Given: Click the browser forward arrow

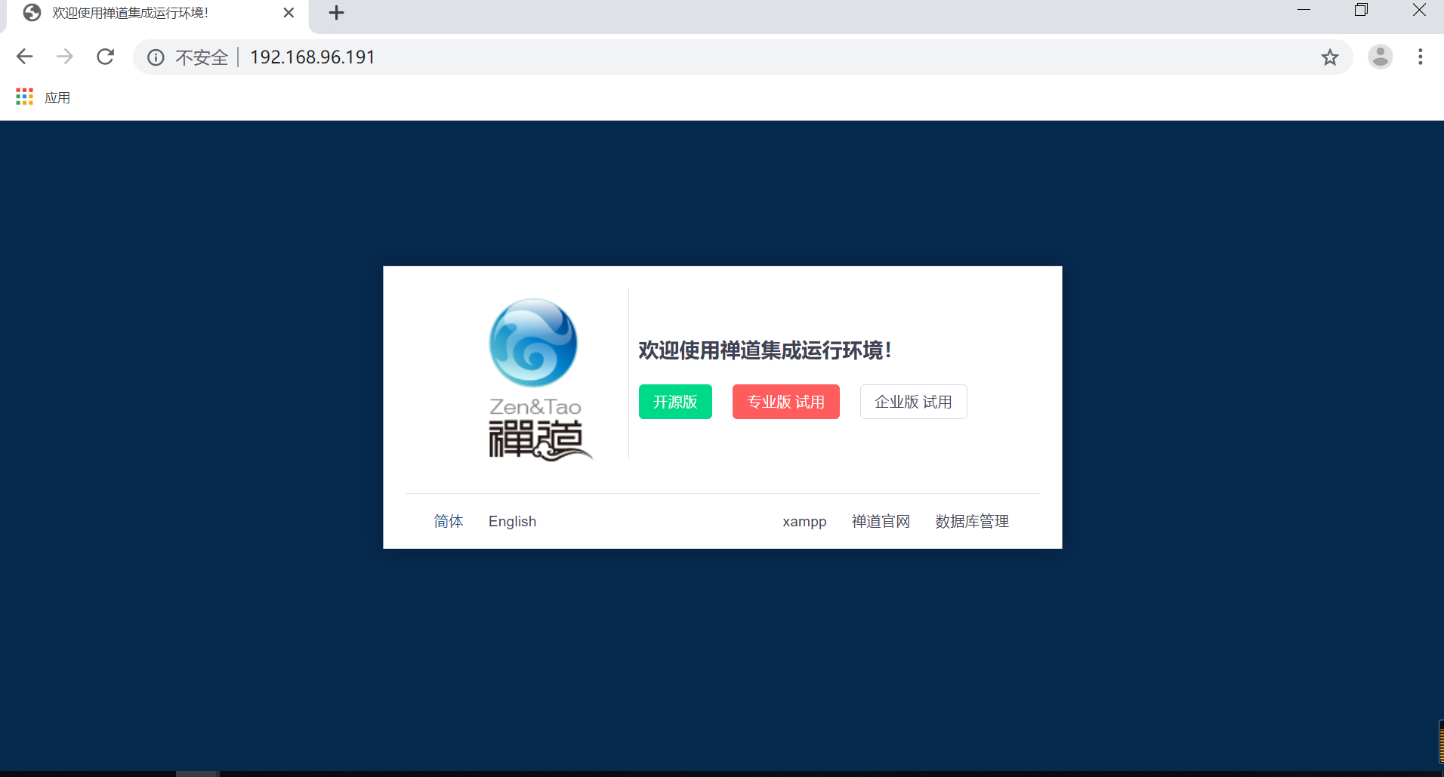Looking at the screenshot, I should pyautogui.click(x=65, y=57).
